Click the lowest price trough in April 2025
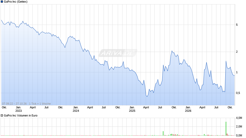Viewport: 246px width, 138px height. [x=147, y=97]
